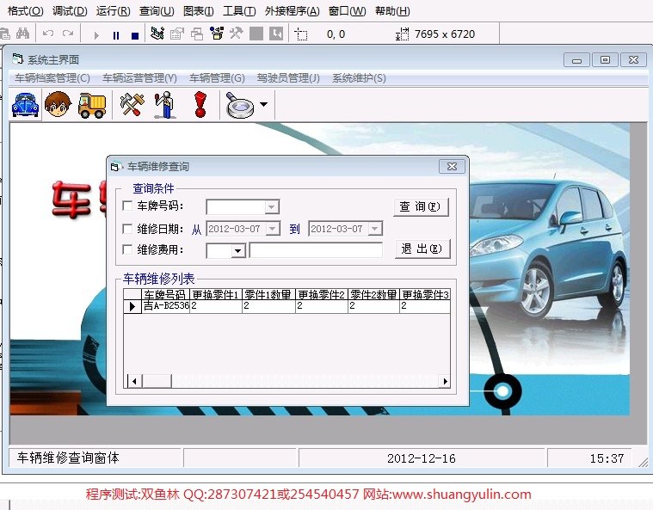This screenshot has width=653, height=510.
Task: Click the 查询(F) button
Action: (421, 207)
